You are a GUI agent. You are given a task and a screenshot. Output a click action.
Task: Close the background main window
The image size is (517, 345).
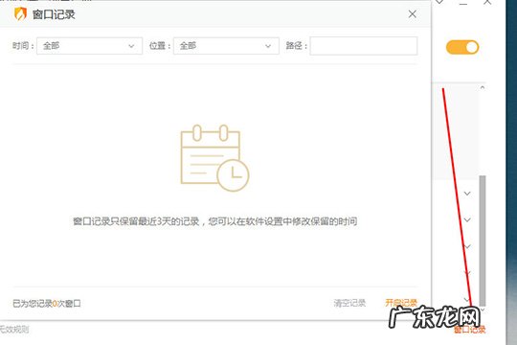point(487,2)
